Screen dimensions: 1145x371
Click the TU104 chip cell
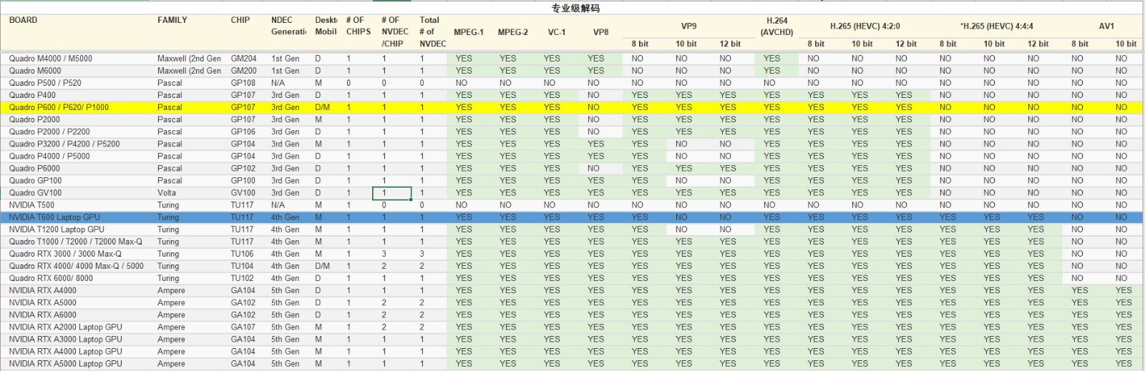(243, 266)
